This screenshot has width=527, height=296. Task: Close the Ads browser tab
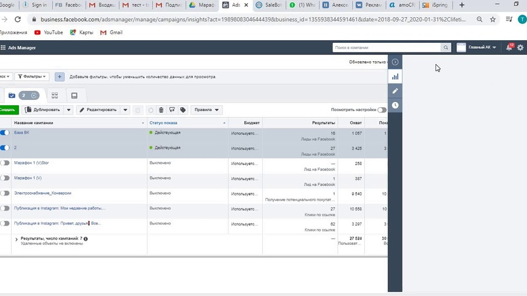(x=246, y=5)
